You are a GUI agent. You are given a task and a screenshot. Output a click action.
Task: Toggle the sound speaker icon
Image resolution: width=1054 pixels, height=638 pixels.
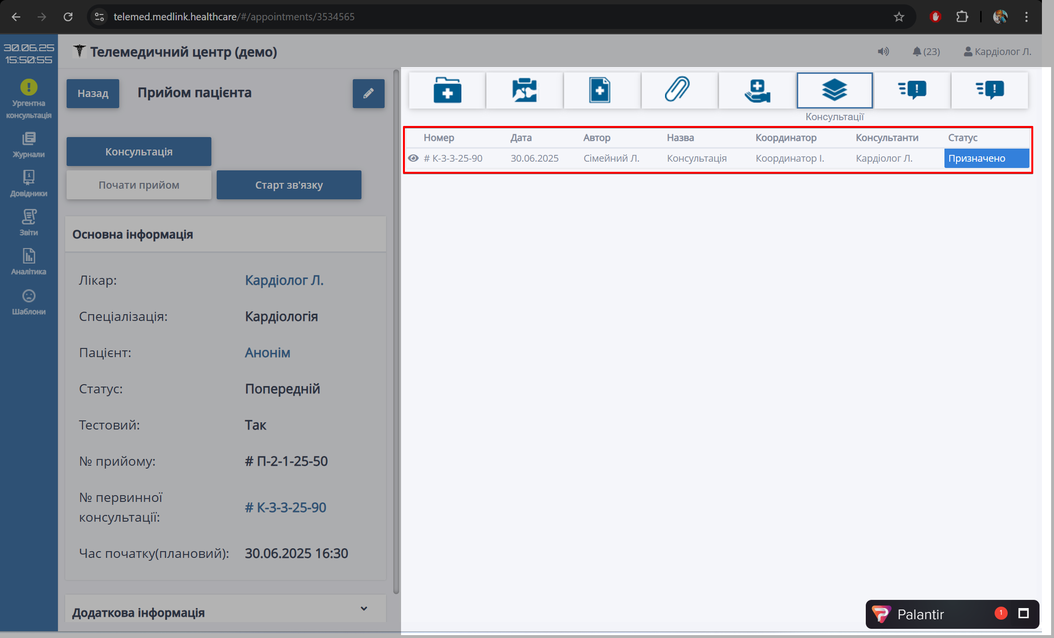(883, 52)
